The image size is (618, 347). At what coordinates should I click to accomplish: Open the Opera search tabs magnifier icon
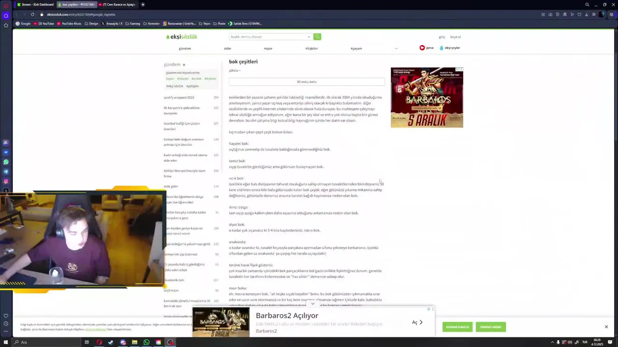point(587,5)
